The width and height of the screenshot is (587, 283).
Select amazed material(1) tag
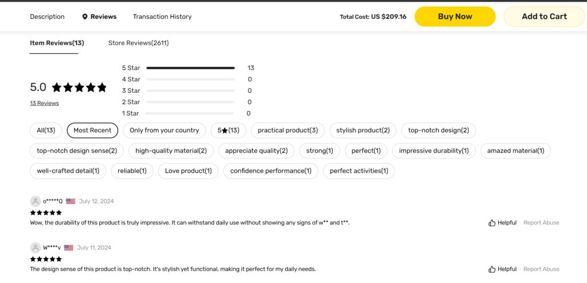pyautogui.click(x=516, y=151)
